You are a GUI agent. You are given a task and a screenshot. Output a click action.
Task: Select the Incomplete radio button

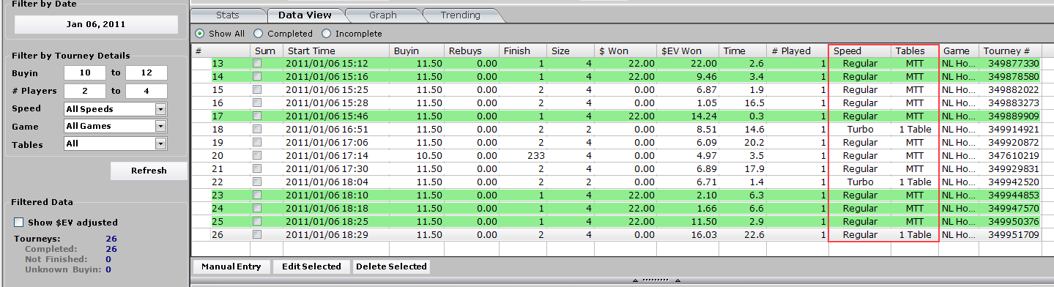pos(327,34)
